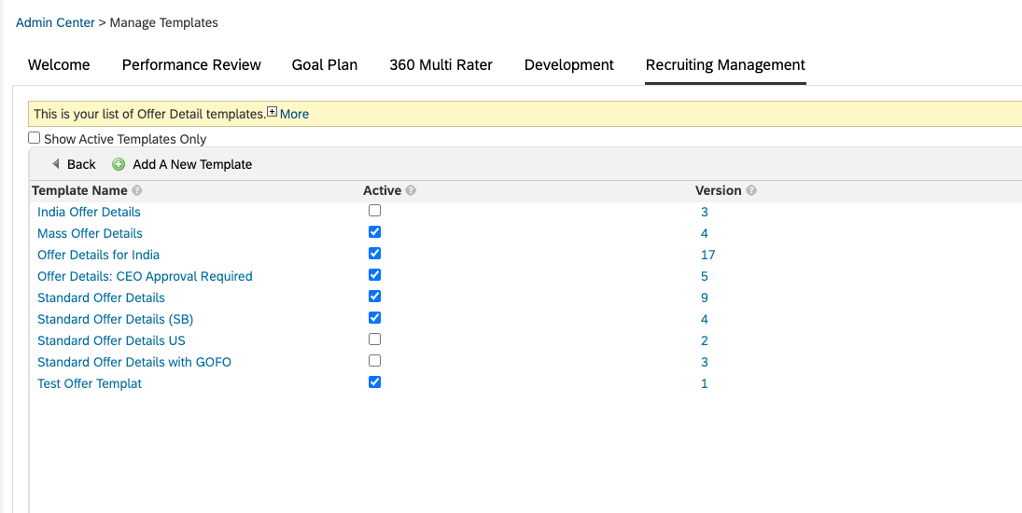Expand the plus box before More
Image resolution: width=1022 pixels, height=513 pixels.
point(273,111)
